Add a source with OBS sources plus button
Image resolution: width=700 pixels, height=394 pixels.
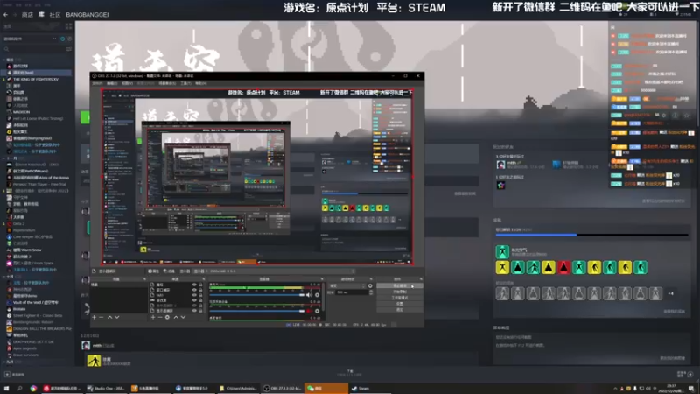(x=153, y=317)
